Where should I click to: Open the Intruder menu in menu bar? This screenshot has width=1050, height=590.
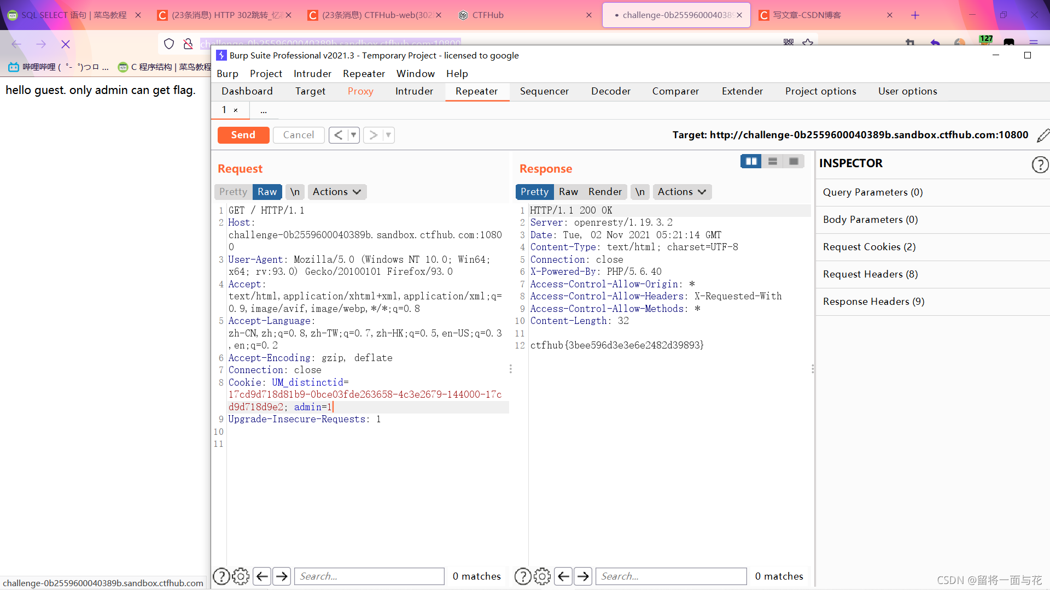[312, 74]
